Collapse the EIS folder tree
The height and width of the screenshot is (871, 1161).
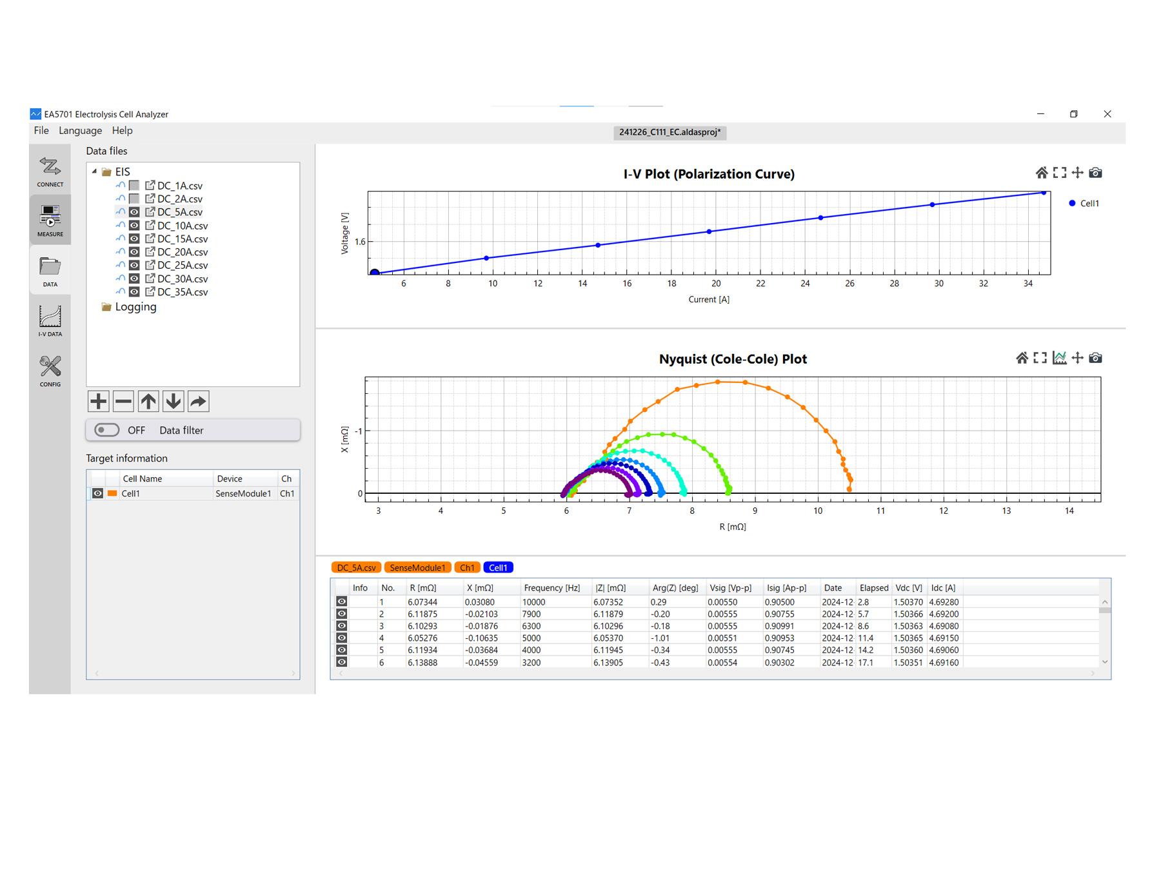pos(95,171)
